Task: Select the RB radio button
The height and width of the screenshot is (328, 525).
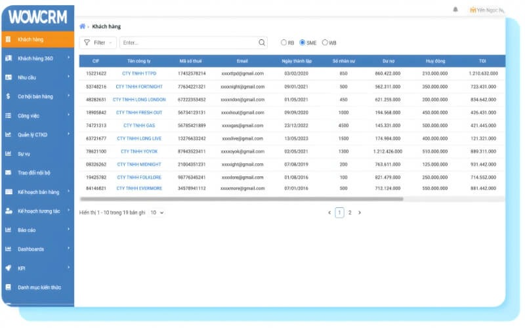Action: pyautogui.click(x=283, y=43)
